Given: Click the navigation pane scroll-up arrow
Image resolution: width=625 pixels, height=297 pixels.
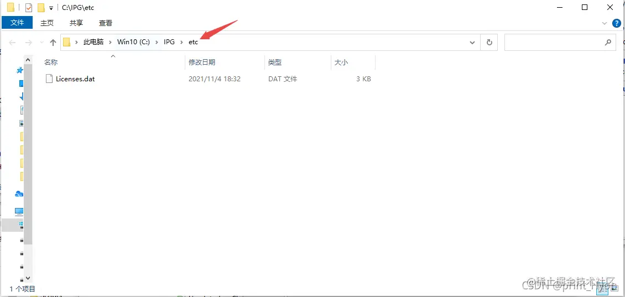Looking at the screenshot, I should point(28,60).
